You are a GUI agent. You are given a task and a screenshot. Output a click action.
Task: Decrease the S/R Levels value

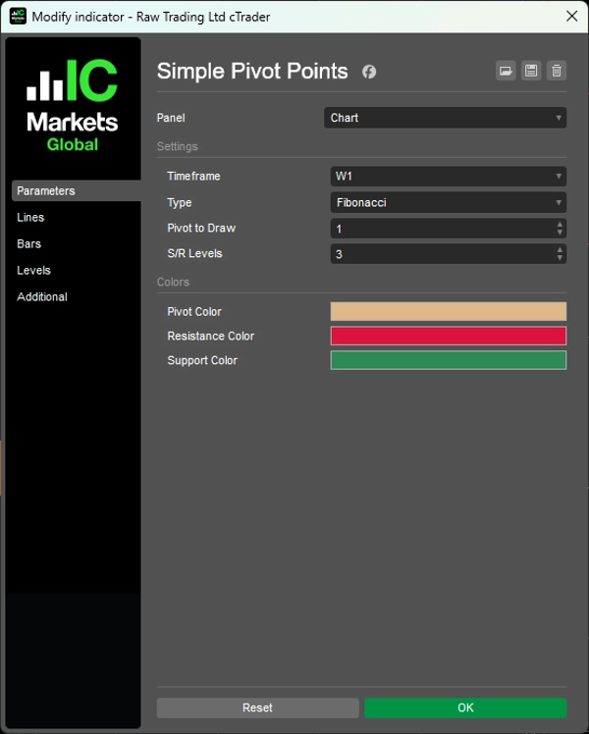click(560, 258)
